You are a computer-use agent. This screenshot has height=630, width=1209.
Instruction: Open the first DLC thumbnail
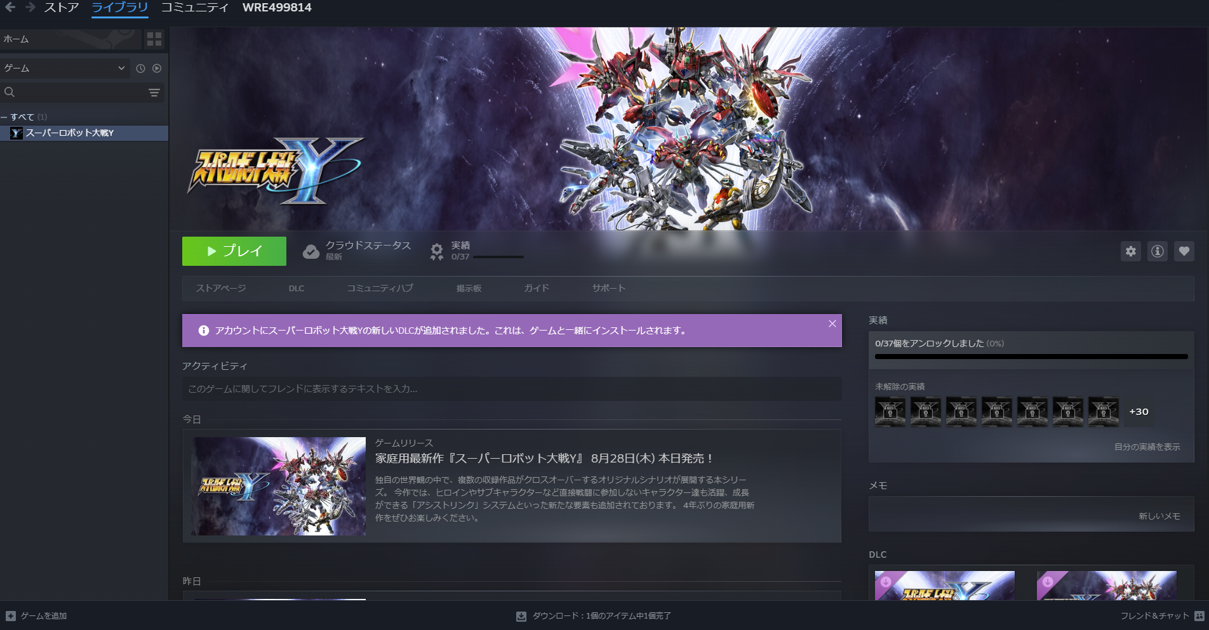pos(945,585)
